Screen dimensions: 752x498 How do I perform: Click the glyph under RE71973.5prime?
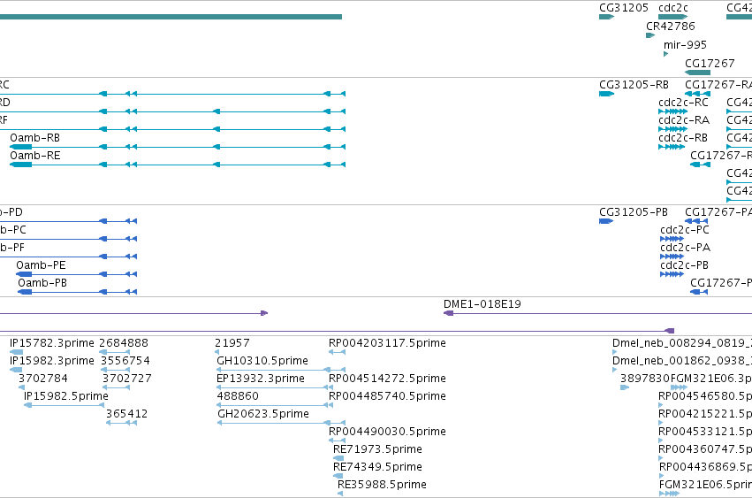point(338,458)
